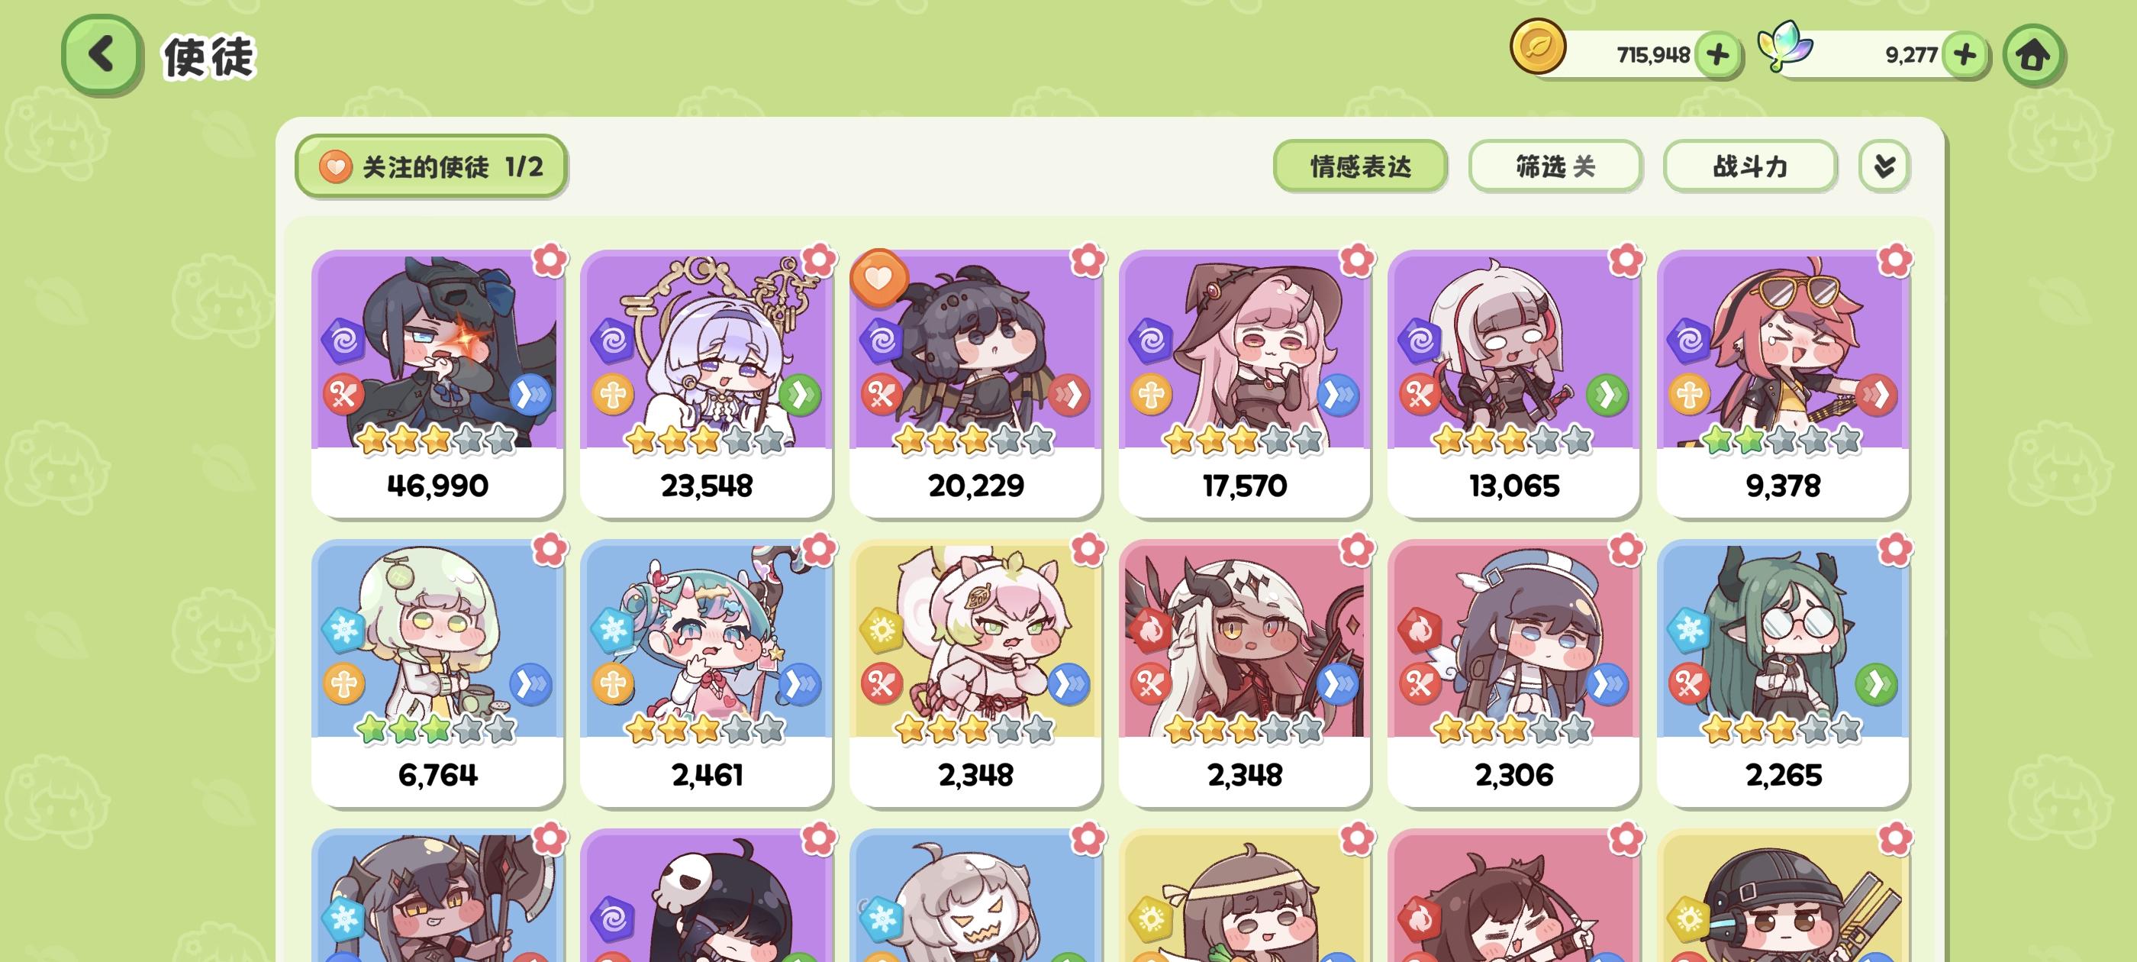Toggle the 筛选 关 filter switch
This screenshot has height=962, width=2137.
[1555, 167]
